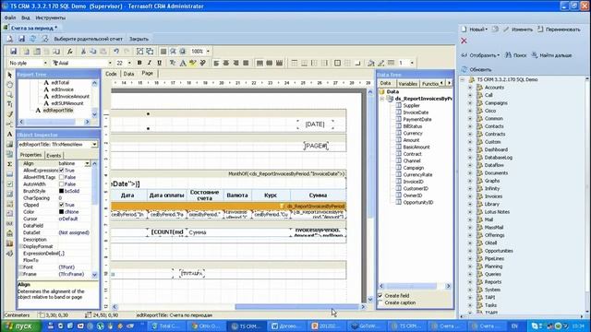591x332 pixels.
Task: Open the No style dropdown
Action: coord(45,63)
